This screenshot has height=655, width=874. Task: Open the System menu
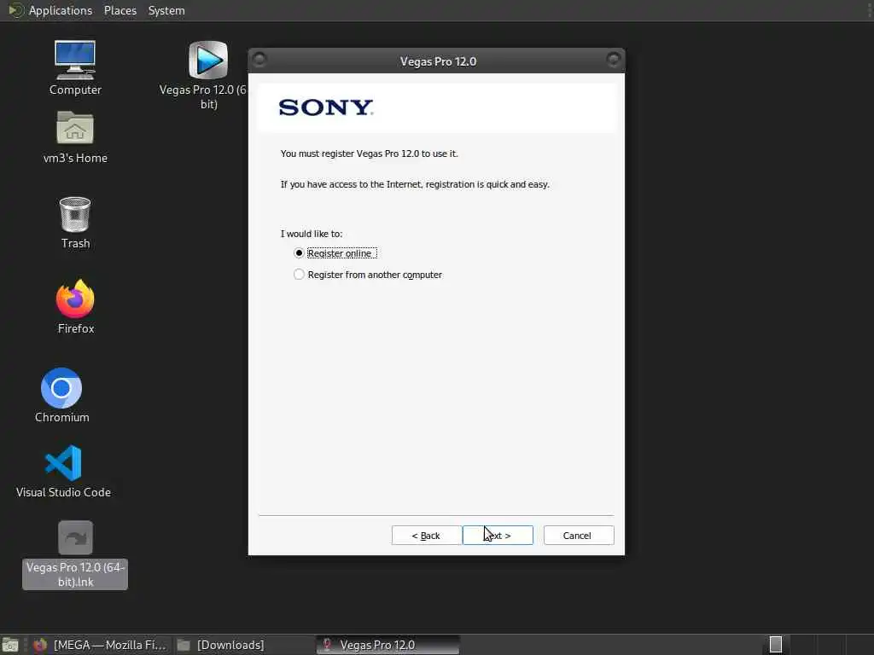[x=166, y=10]
